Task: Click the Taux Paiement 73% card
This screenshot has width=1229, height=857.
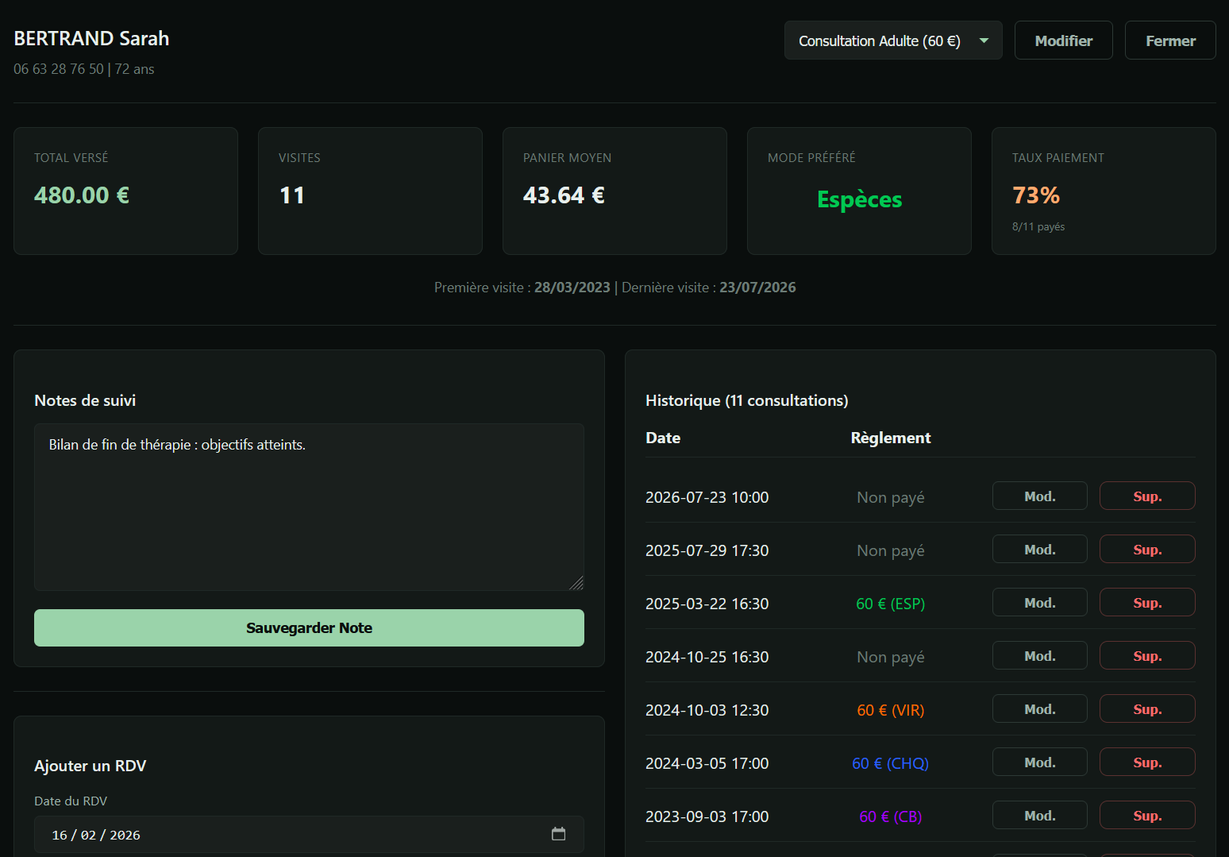Action: click(1103, 191)
